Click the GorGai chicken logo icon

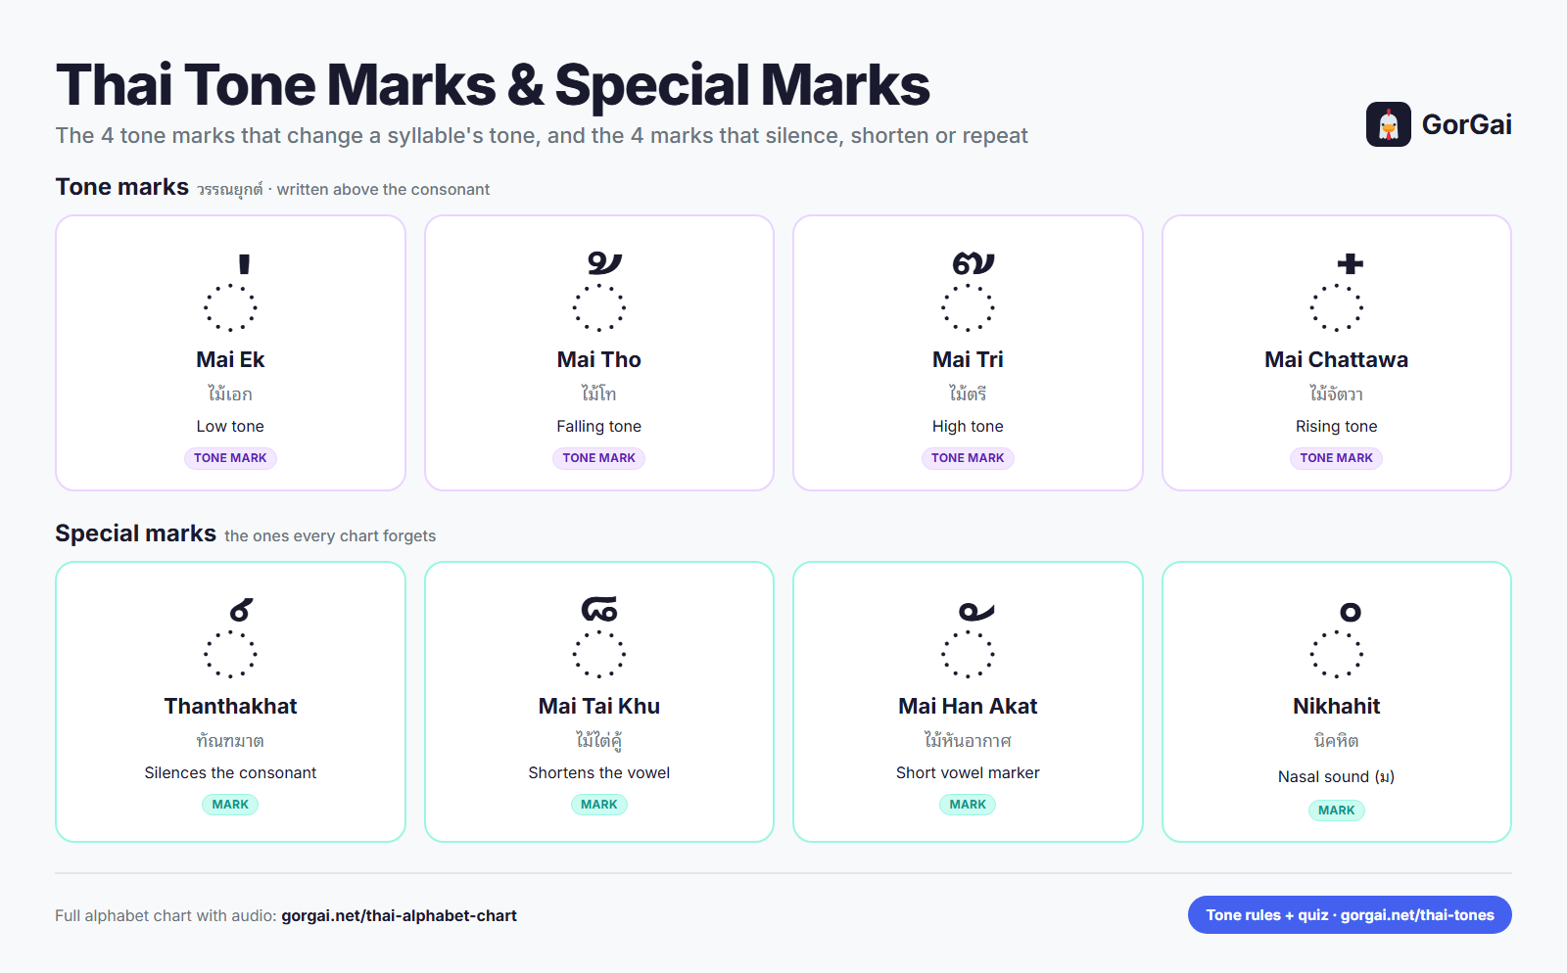[1388, 124]
